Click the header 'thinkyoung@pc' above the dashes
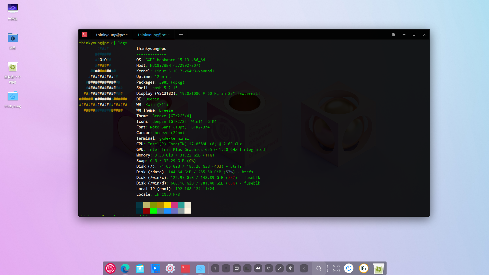Viewport: 489px width, 275px height. coord(151,49)
